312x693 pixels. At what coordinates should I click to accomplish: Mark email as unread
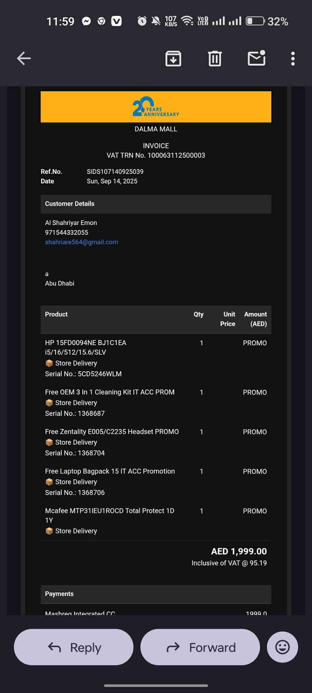coord(256,59)
